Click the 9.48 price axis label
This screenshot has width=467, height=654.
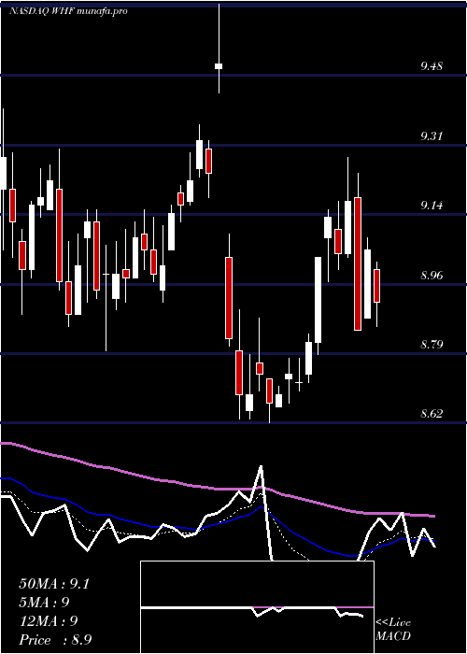point(432,66)
